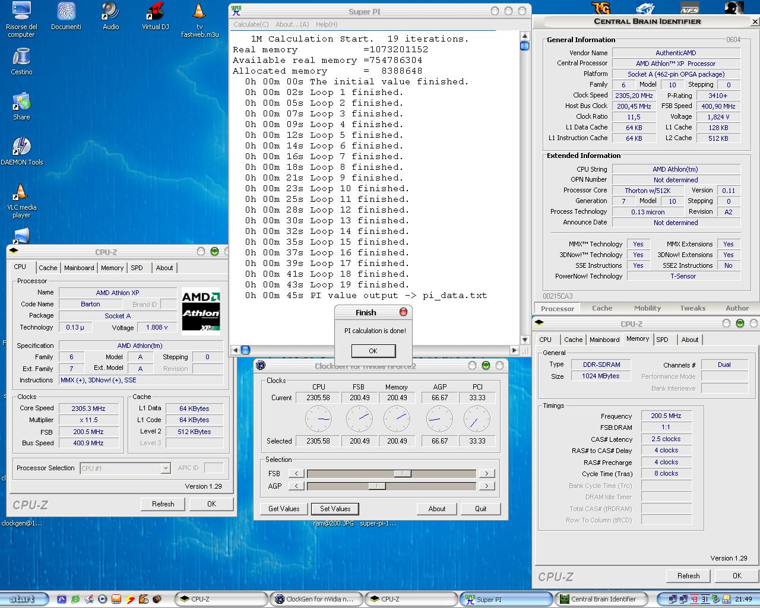Click OK in the right CPU-Z window
760x608 pixels.
737,576
